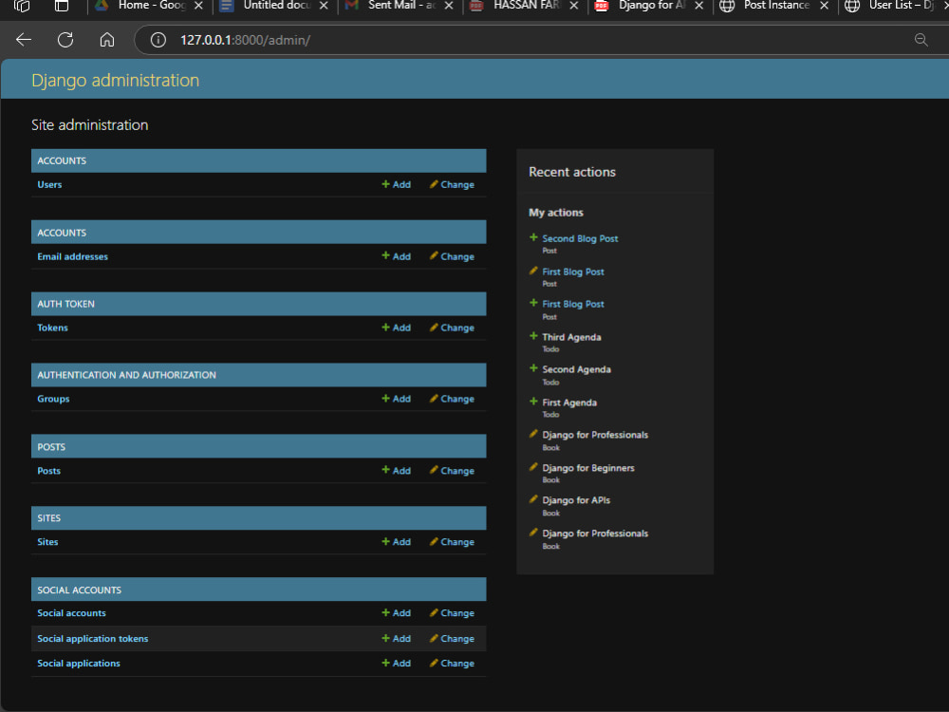Open the Groups model link
The height and width of the screenshot is (712, 949).
[x=53, y=399]
